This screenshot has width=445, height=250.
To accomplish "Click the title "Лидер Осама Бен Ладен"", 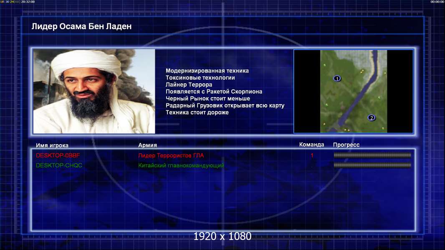I will [x=81, y=26].
